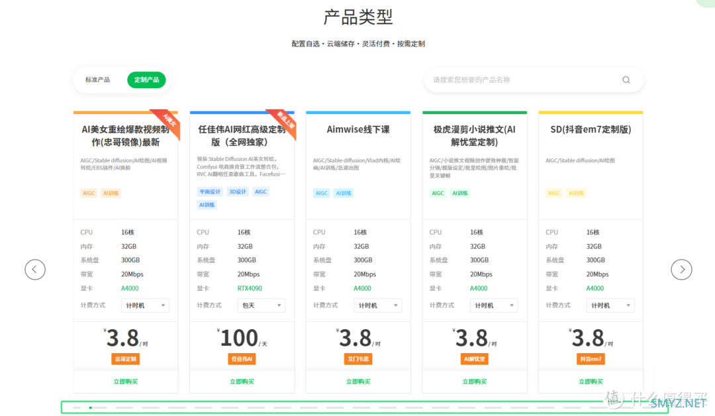
Task: Switch to 标准产品 tab
Action: [x=97, y=80]
